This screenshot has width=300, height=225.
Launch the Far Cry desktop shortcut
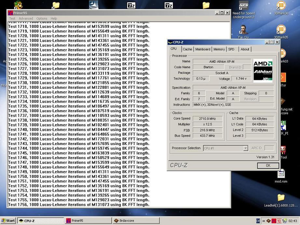[243, 32]
